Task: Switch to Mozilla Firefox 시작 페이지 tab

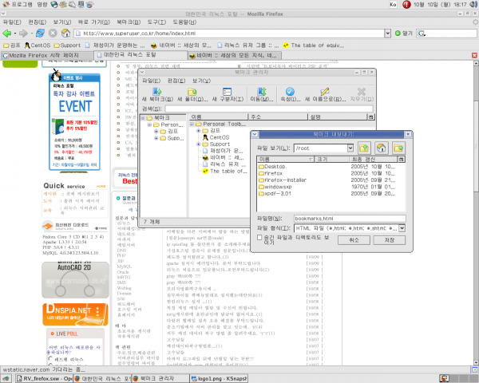Action: point(47,55)
